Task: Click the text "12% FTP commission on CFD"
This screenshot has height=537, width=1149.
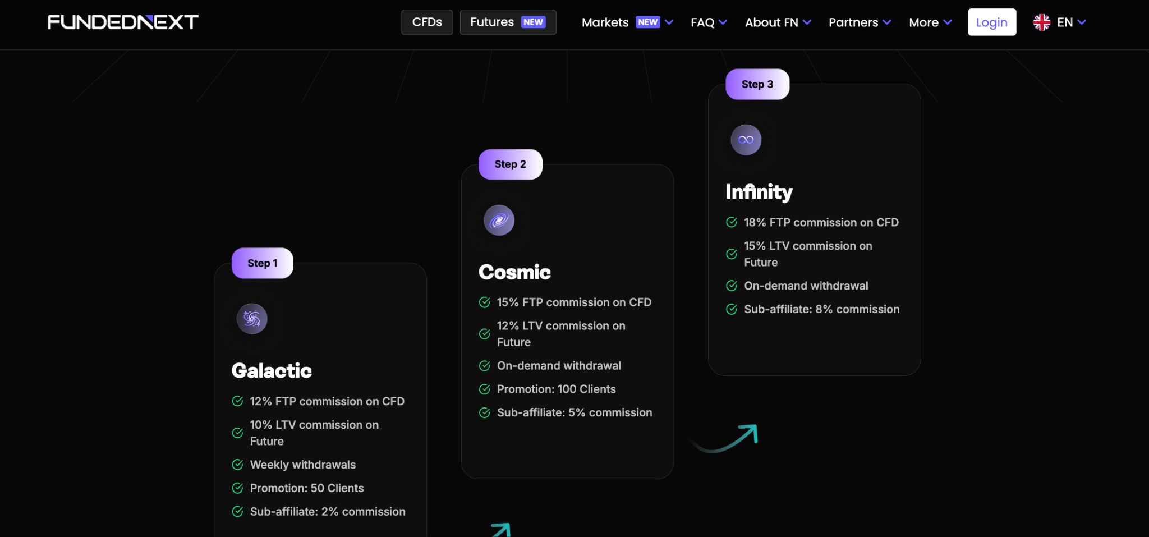Action: coord(327,401)
